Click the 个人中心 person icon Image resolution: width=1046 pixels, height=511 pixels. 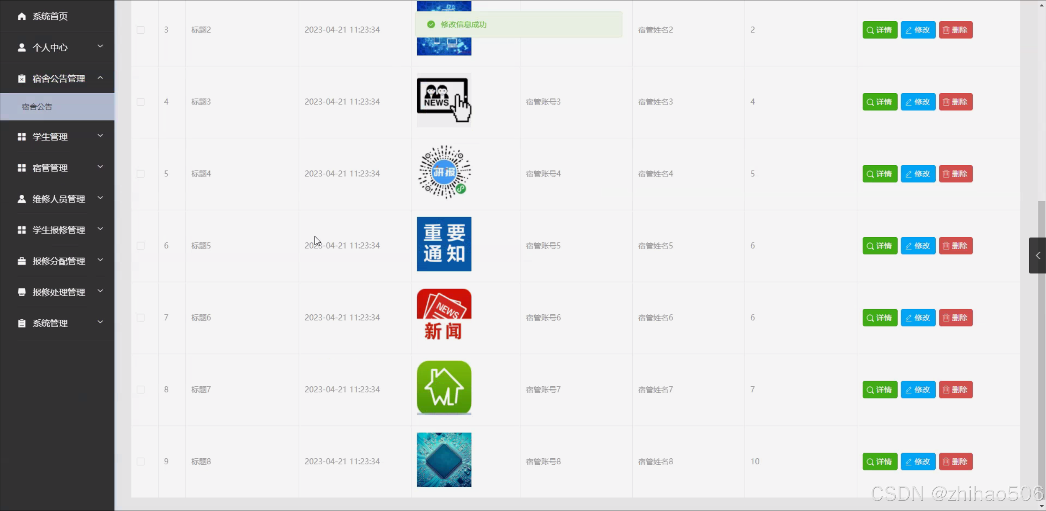pyautogui.click(x=22, y=47)
